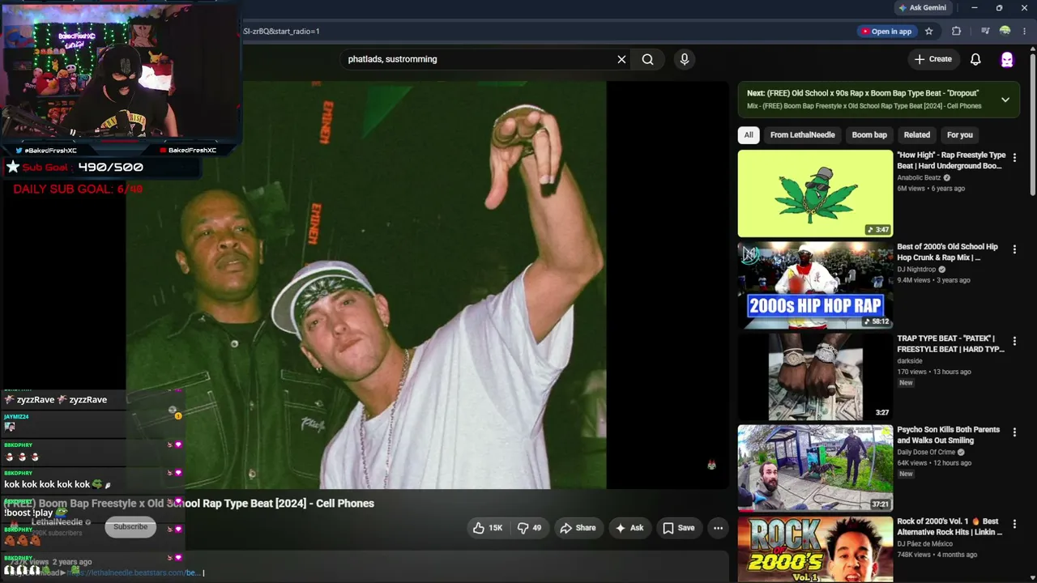Click the Ask button below the video
This screenshot has width=1037, height=583.
point(629,528)
